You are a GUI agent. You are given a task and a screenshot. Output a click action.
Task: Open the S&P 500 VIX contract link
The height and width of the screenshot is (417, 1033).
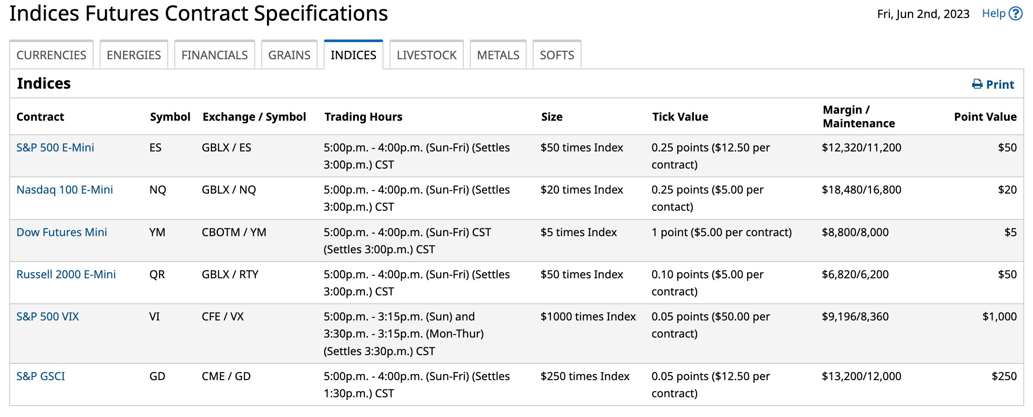point(47,316)
